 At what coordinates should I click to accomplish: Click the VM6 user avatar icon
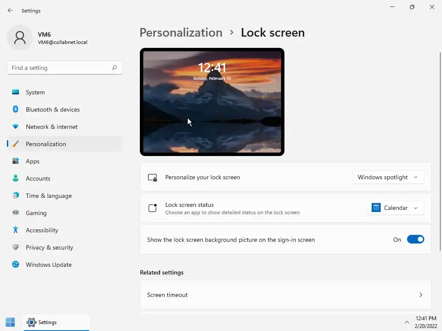pos(20,38)
